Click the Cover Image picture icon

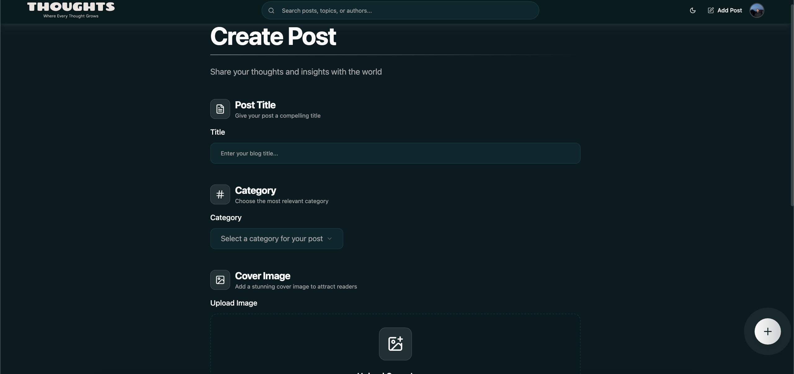[x=220, y=280]
